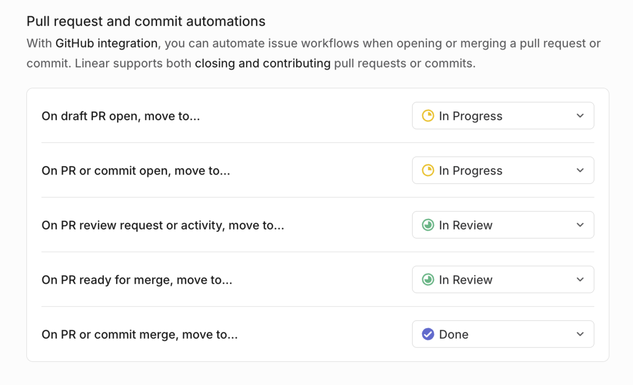Click the yellow In Progress icon for draft PR
Image resolution: width=633 pixels, height=385 pixels.
point(428,116)
